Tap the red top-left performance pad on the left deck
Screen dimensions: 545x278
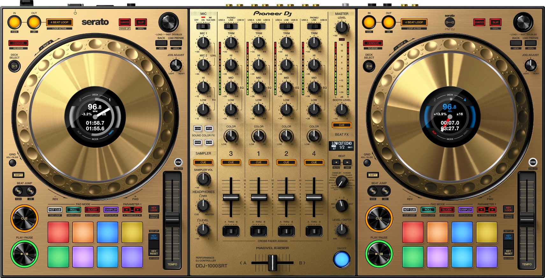(58, 232)
